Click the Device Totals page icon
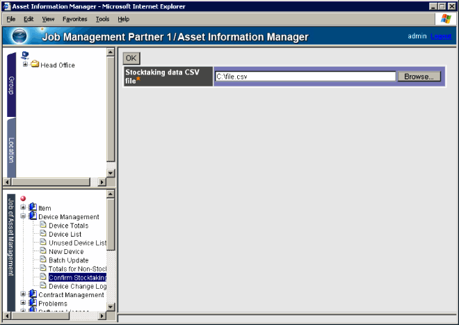 [x=43, y=225]
